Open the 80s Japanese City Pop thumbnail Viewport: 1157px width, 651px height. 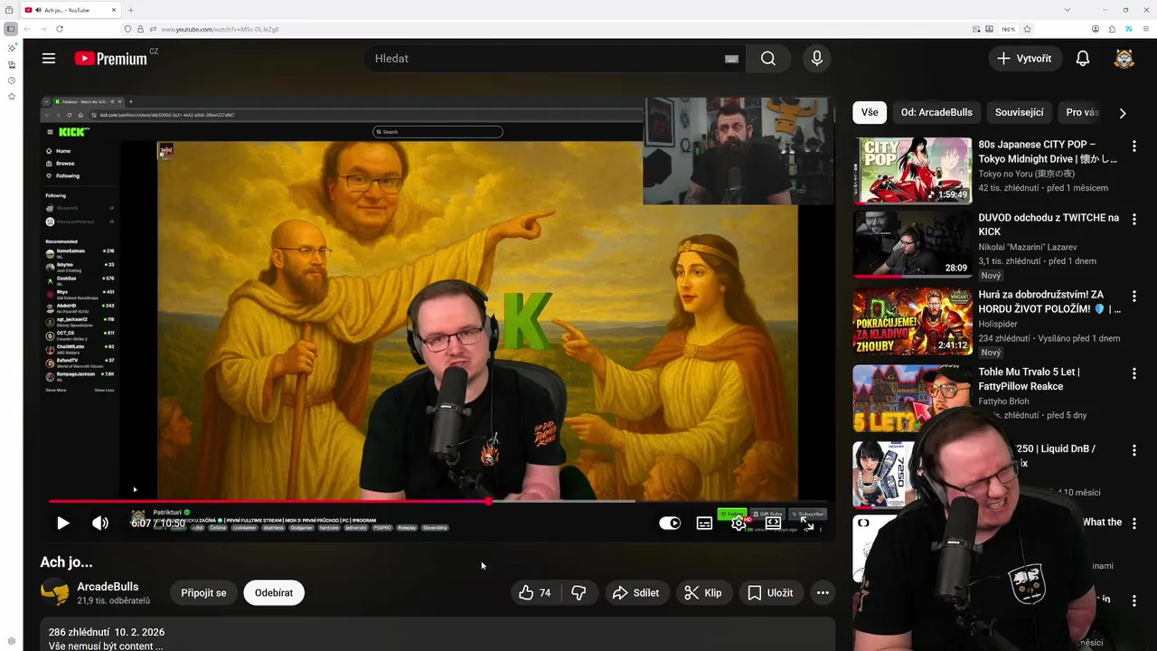pos(912,171)
